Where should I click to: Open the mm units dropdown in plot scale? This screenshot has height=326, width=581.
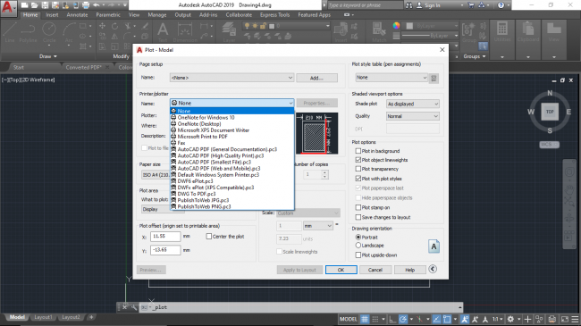click(x=318, y=226)
